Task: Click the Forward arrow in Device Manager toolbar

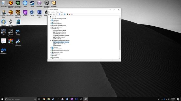Action: click(51, 14)
